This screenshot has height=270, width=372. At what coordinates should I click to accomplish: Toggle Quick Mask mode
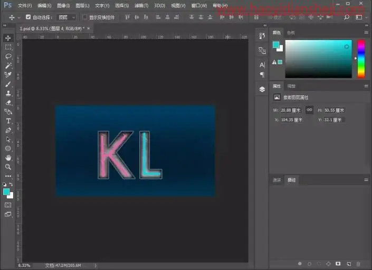click(8, 205)
